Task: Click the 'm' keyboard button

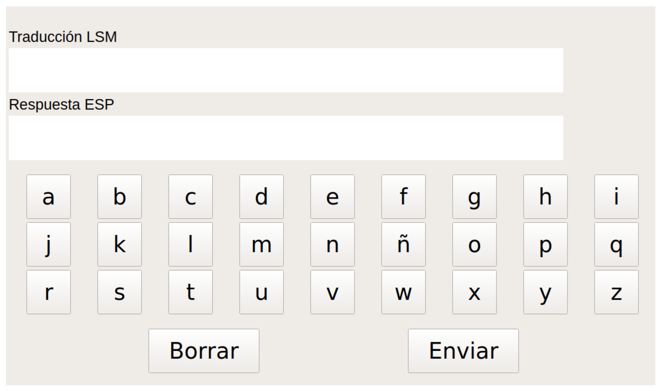Action: click(x=261, y=244)
